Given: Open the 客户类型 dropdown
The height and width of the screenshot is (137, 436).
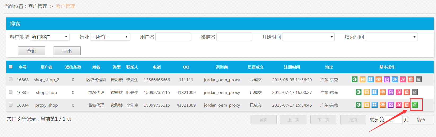Looking at the screenshot, I should coord(50,37).
